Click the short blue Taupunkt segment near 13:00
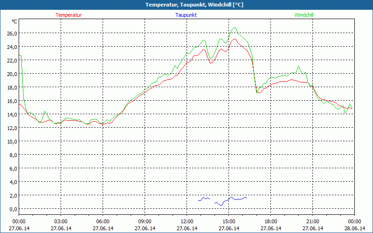 [x=204, y=199]
